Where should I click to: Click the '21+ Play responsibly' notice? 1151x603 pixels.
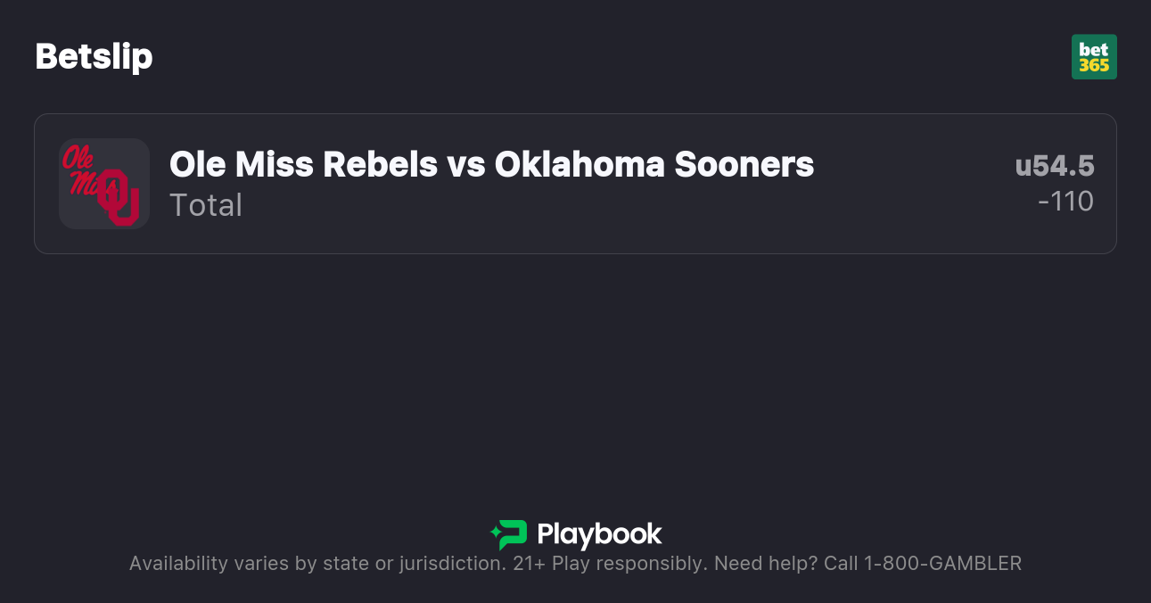610,564
